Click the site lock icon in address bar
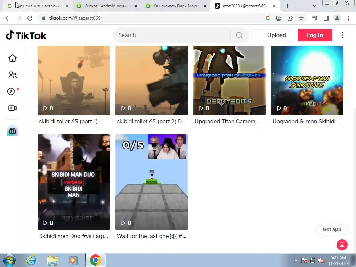The height and width of the screenshot is (267, 356). pyautogui.click(x=44, y=18)
